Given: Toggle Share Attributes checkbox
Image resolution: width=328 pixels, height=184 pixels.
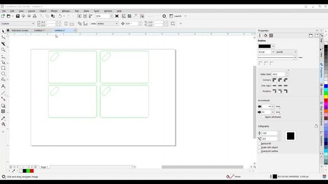Looking at the screenshot, I should (x=263, y=117).
